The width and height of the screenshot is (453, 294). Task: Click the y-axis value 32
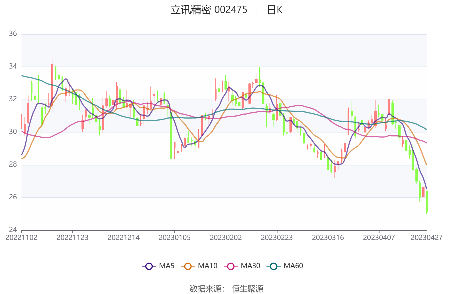click(13, 99)
